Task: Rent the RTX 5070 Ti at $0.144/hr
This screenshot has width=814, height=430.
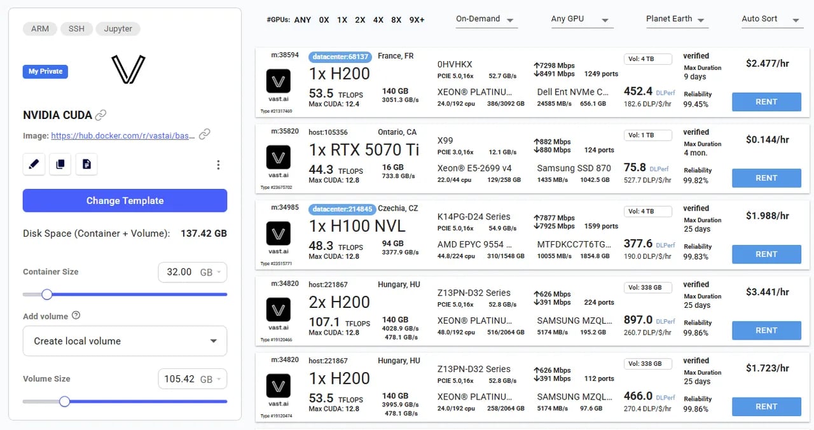Action: coord(766,178)
